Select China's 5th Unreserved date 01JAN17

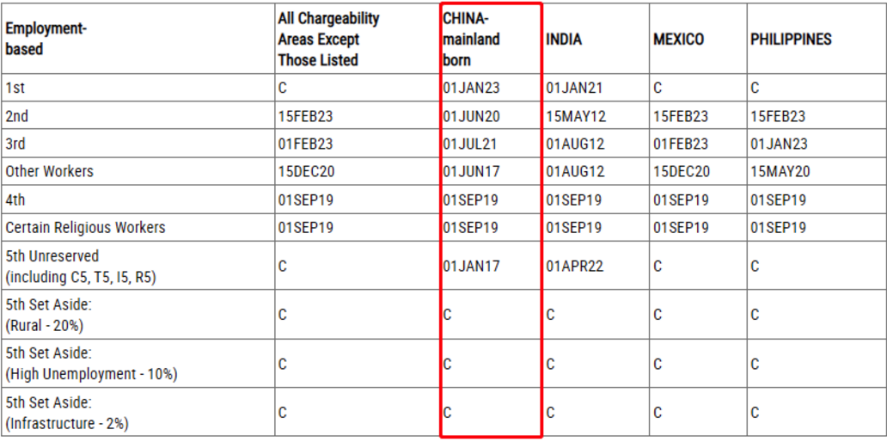tap(471, 267)
